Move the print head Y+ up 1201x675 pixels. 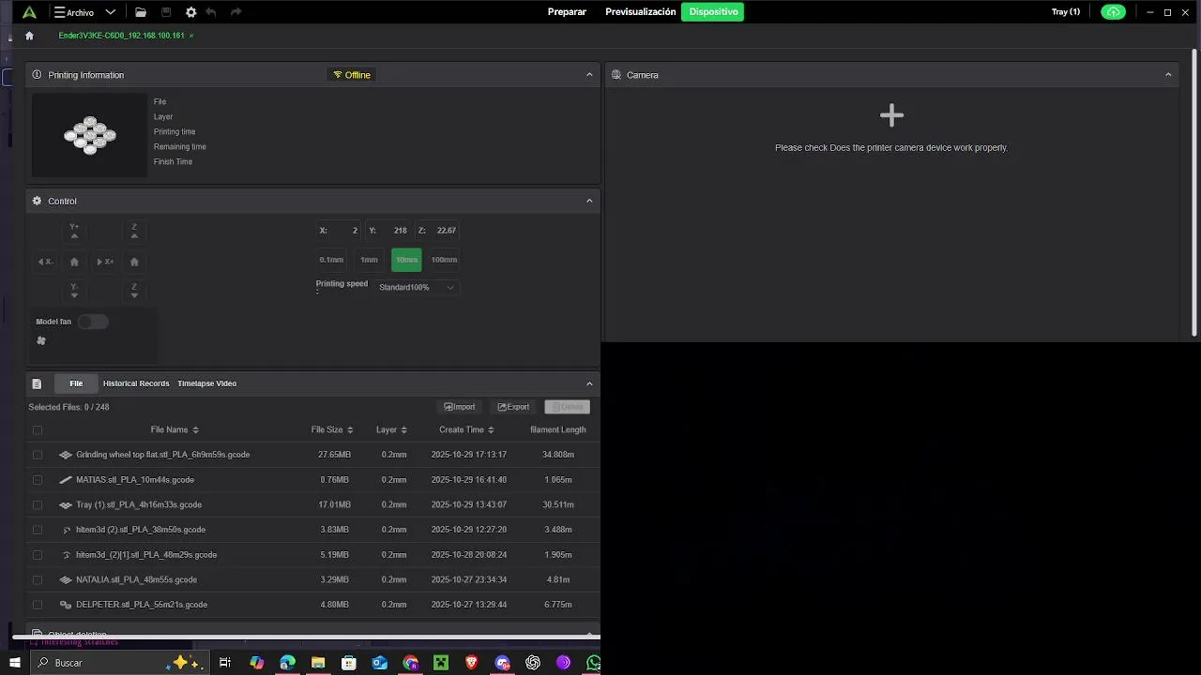(x=74, y=232)
